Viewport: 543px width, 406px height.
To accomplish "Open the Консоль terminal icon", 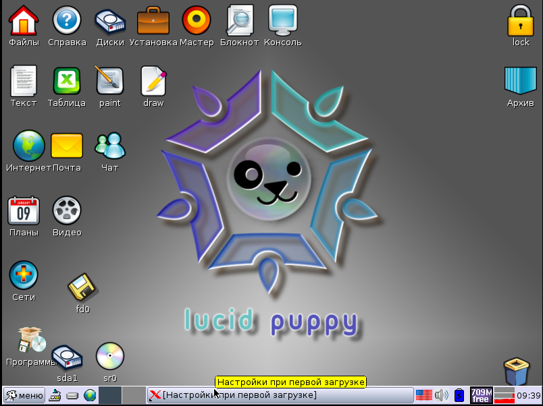I will pyautogui.click(x=282, y=20).
